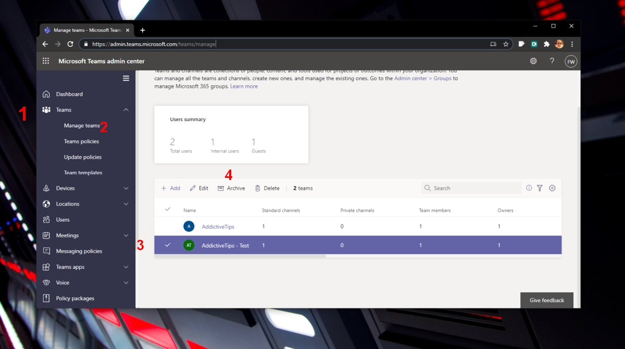Click the table horizontal scrollbar
Viewport: 625px width, 349px height.
pyautogui.click(x=240, y=256)
